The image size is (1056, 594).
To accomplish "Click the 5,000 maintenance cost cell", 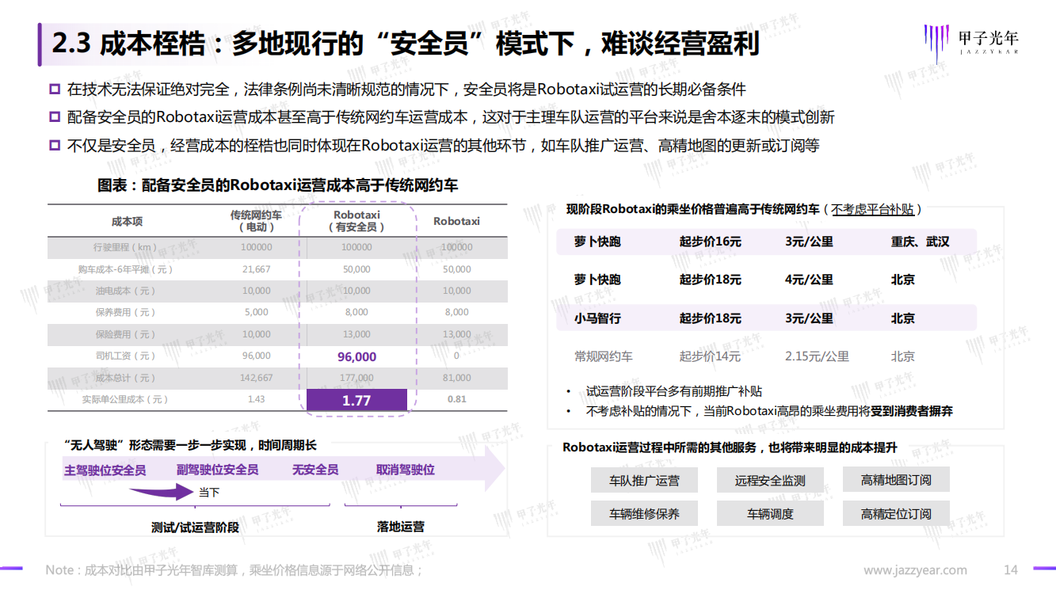I will click(x=256, y=312).
